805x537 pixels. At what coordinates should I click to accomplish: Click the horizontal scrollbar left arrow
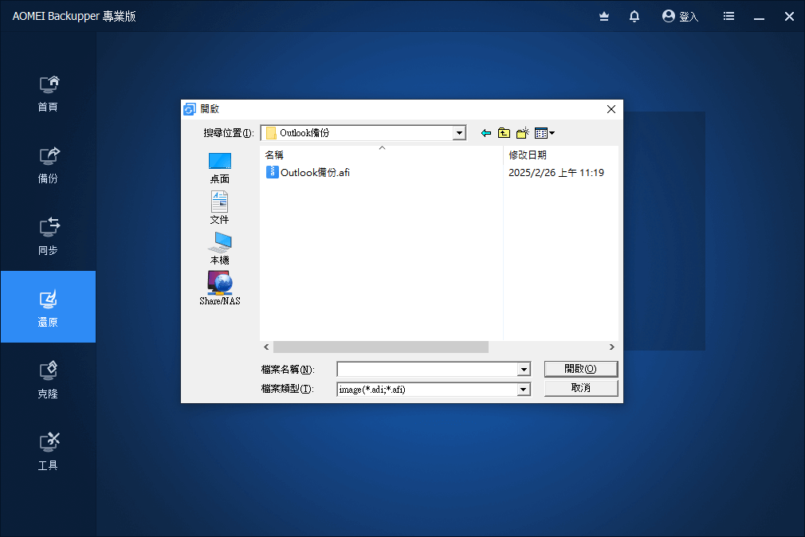tap(266, 347)
